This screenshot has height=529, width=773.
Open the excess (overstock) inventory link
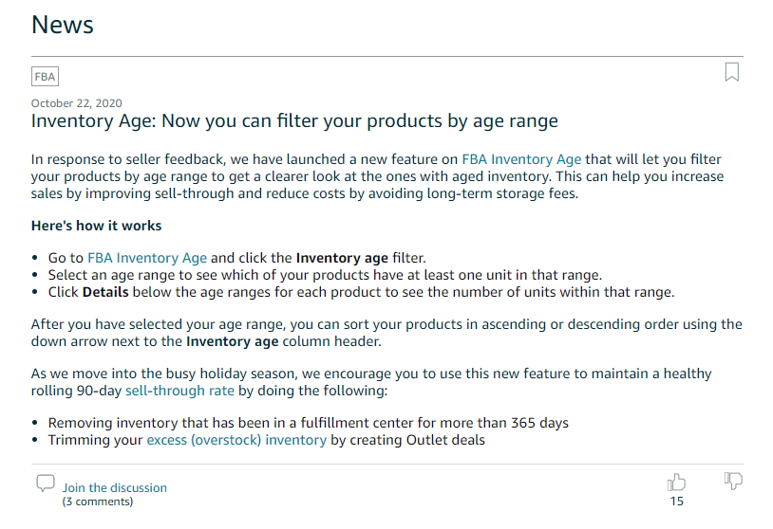click(x=236, y=440)
